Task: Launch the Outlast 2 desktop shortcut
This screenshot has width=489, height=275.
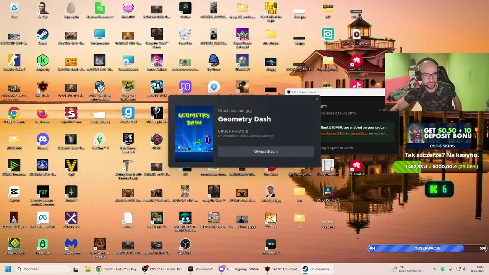Action: (x=71, y=194)
